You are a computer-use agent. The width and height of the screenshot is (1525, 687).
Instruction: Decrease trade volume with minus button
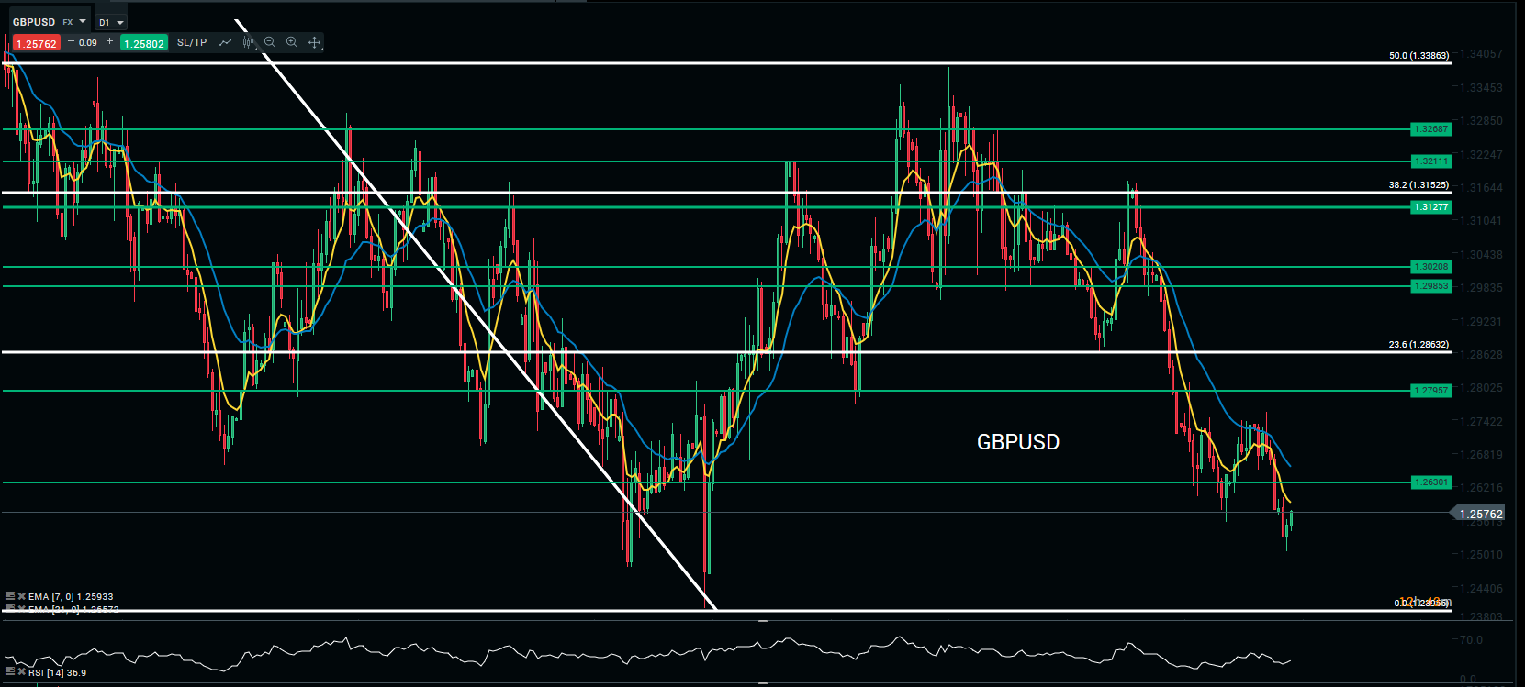click(x=72, y=42)
